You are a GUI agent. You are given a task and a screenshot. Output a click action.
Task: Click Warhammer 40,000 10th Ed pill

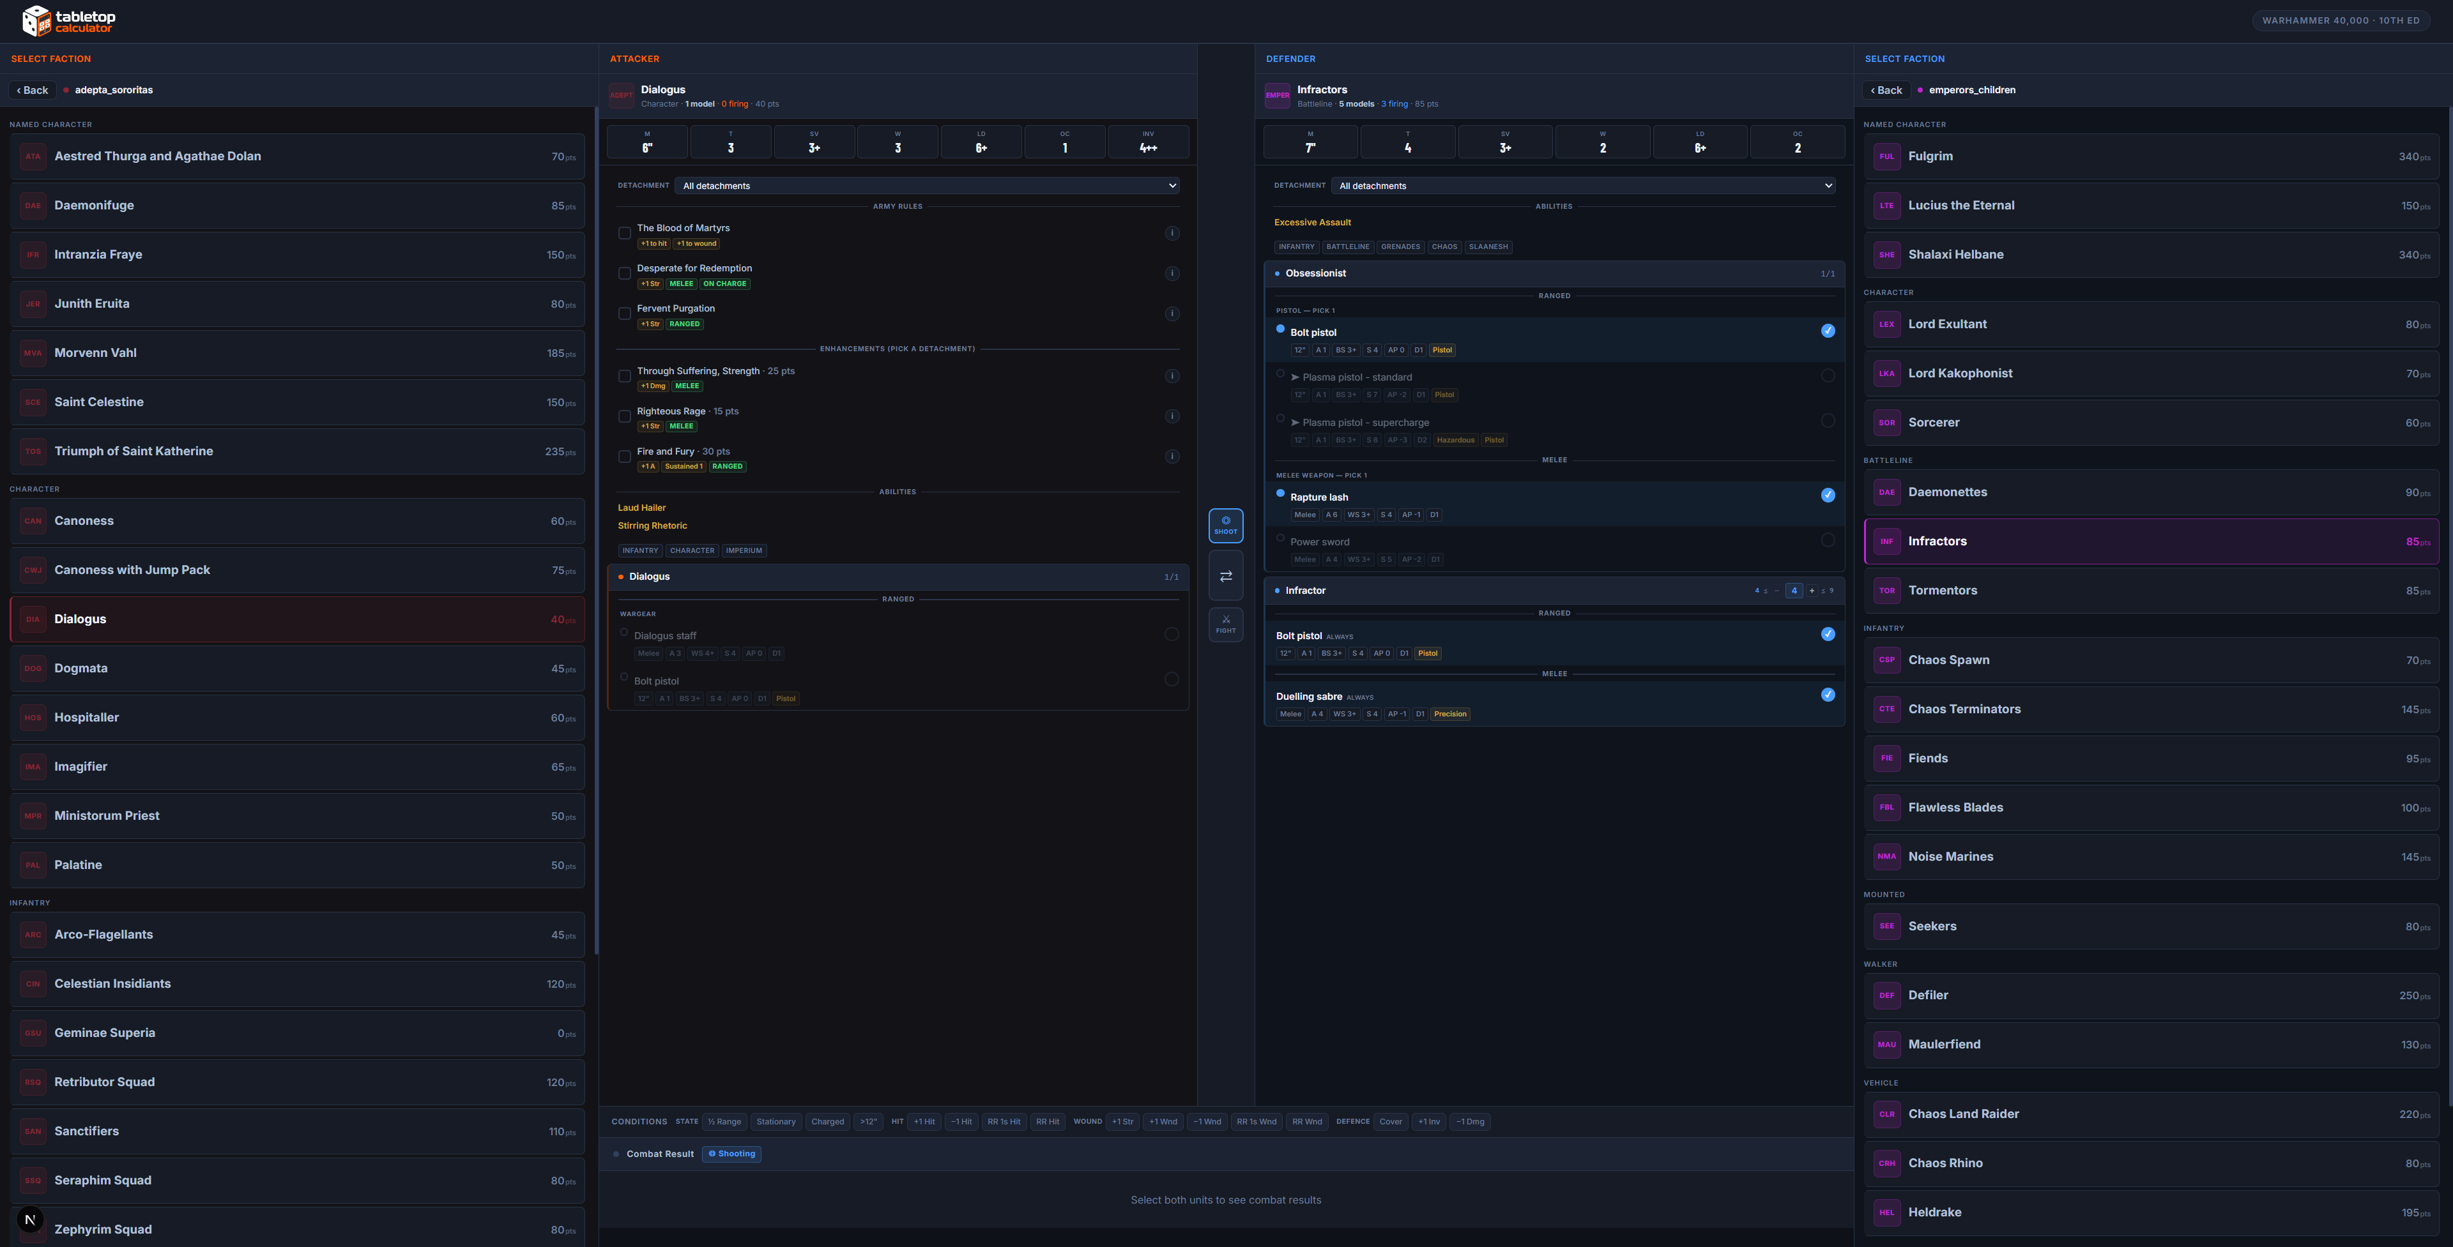(2341, 20)
